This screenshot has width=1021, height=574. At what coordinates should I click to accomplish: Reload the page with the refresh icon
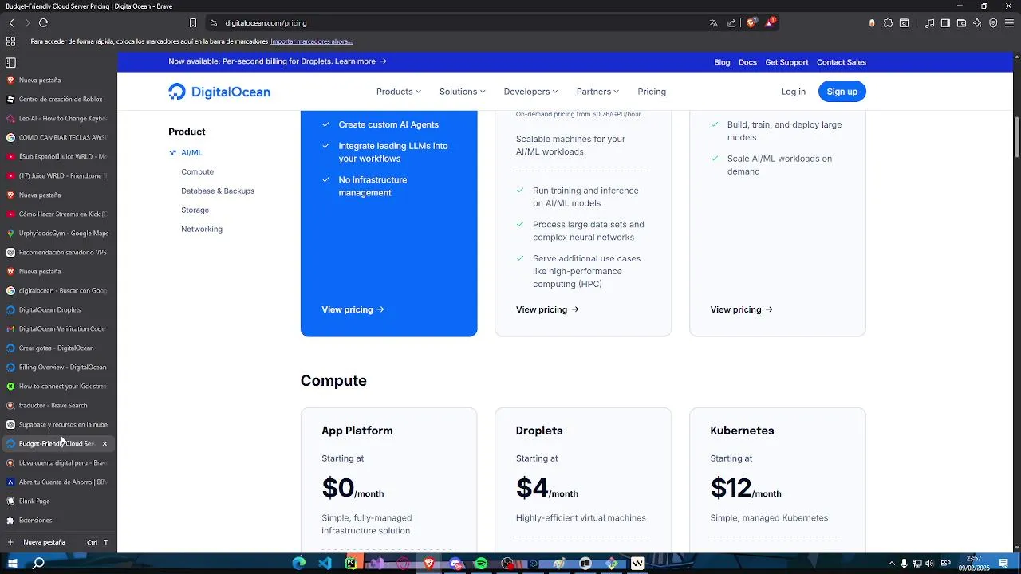(x=43, y=23)
